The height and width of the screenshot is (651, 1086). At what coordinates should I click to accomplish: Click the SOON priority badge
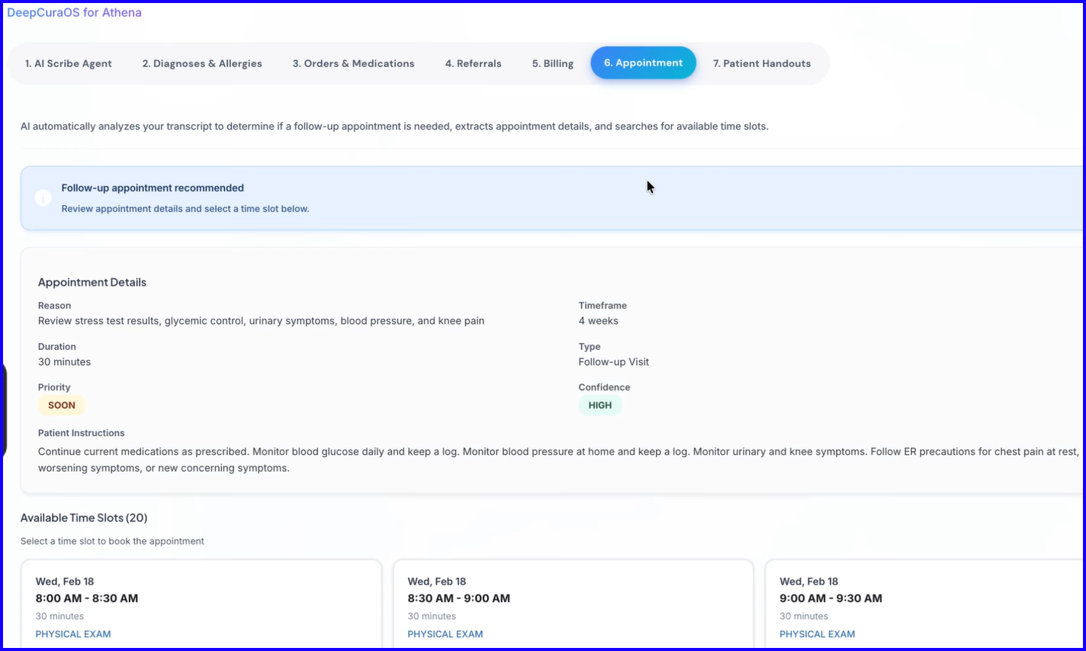[62, 406]
